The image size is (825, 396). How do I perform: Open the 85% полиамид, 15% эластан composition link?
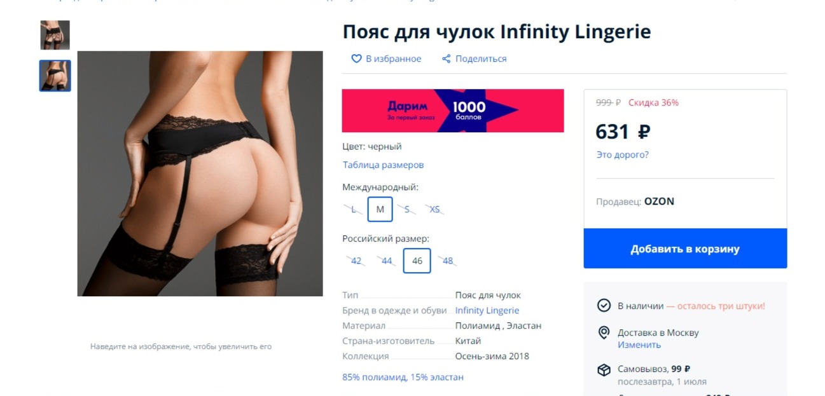pos(403,377)
